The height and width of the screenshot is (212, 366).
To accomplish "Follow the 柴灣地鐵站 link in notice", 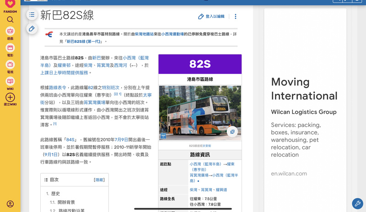I will pos(144,34).
